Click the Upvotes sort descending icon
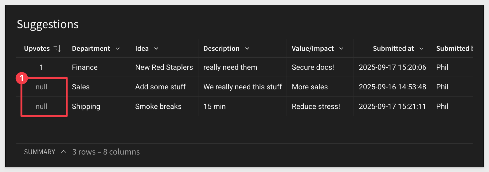This screenshot has width=489, height=172. [57, 48]
